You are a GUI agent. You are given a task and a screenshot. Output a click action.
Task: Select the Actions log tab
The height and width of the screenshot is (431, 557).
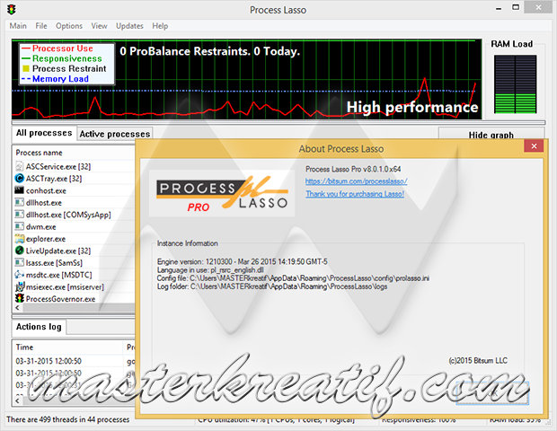point(39,327)
